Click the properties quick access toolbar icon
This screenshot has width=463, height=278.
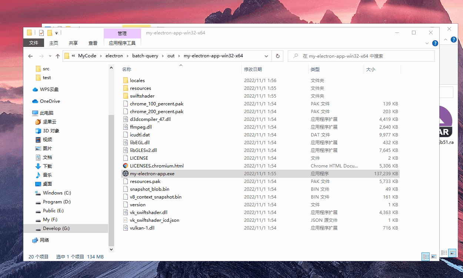coord(41,33)
